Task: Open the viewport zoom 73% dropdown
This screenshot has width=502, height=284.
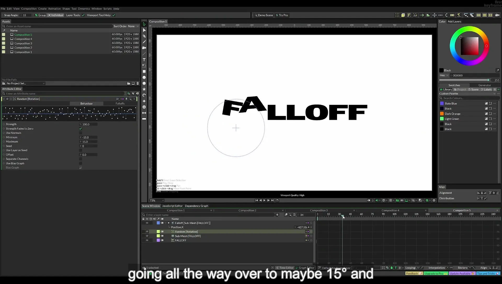Action: (x=157, y=200)
